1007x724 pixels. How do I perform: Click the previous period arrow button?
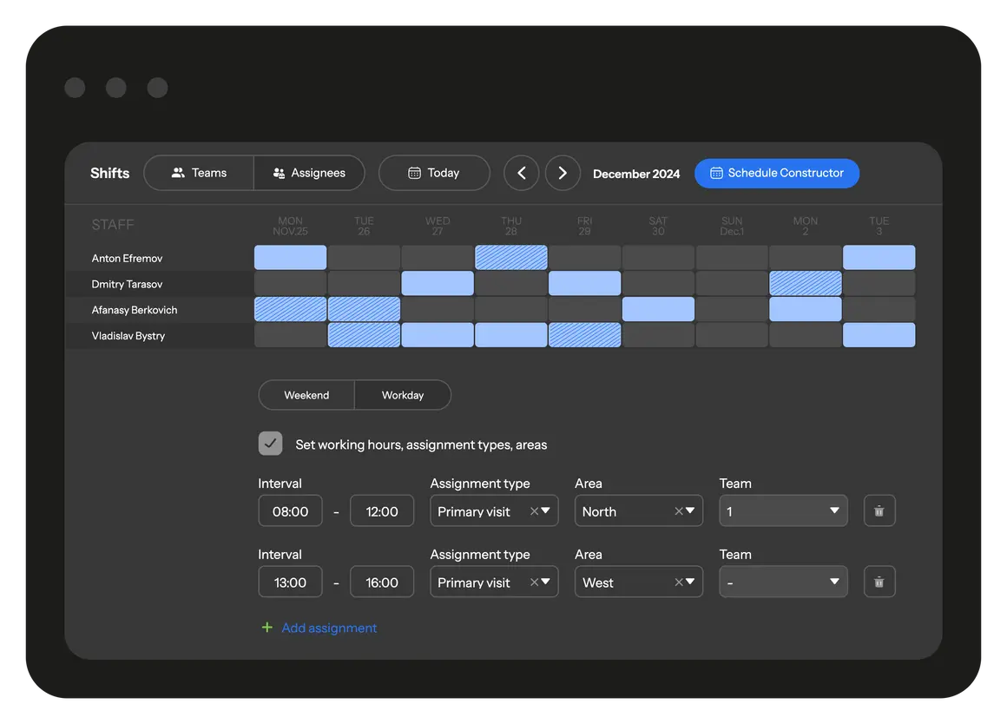[x=521, y=173]
